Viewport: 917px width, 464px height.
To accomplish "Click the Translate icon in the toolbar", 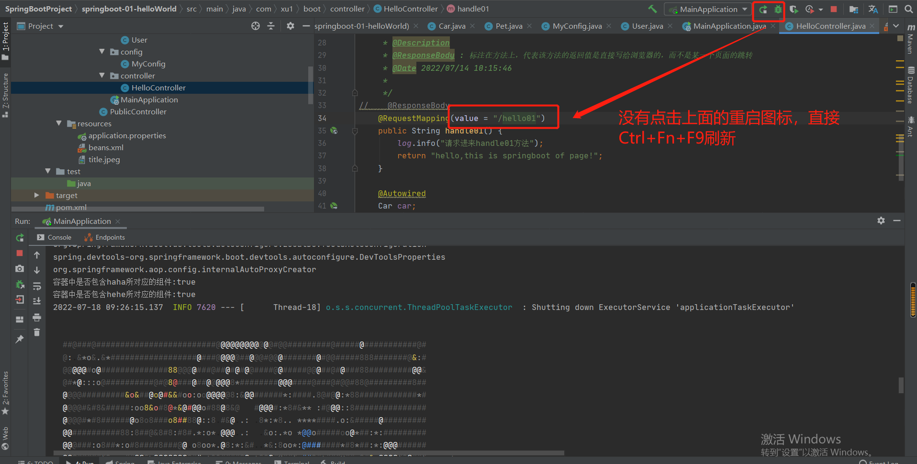I will [x=873, y=9].
